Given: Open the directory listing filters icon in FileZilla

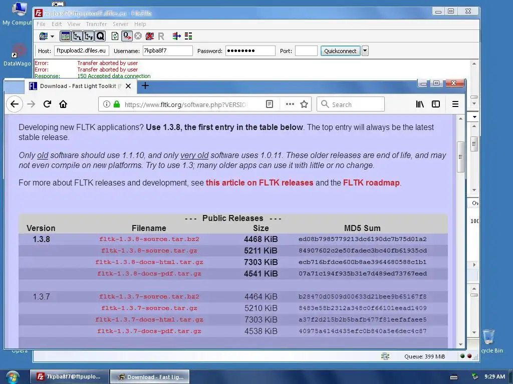Looking at the screenshot, I should click(177, 36).
